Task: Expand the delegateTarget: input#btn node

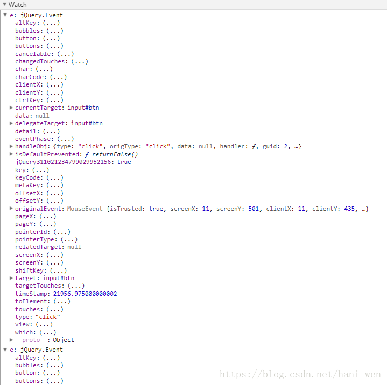Action: (11, 123)
